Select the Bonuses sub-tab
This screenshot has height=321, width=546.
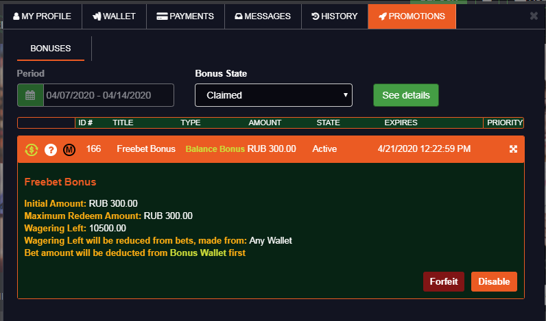pyautogui.click(x=51, y=49)
